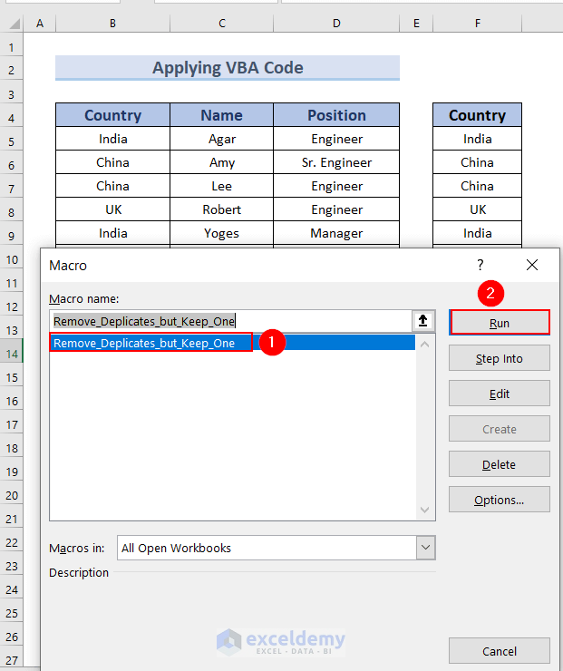Click 'India' in cell B5

112,139
